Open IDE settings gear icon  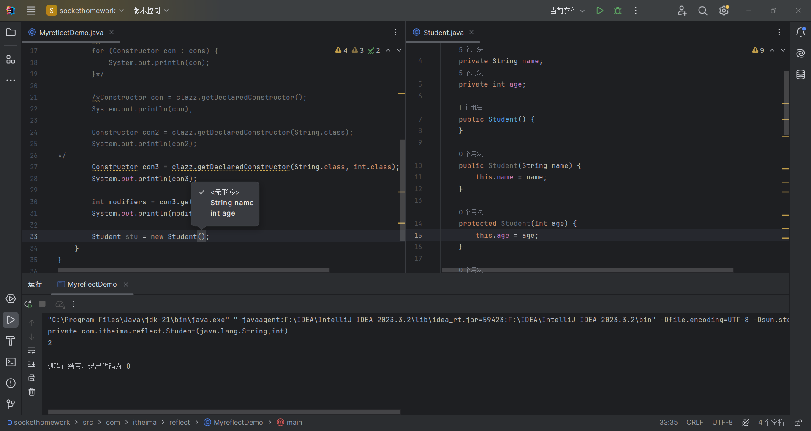pyautogui.click(x=724, y=11)
